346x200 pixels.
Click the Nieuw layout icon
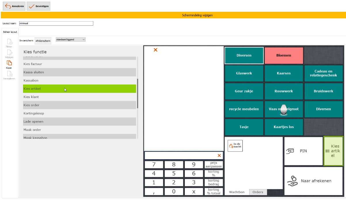tap(9, 42)
